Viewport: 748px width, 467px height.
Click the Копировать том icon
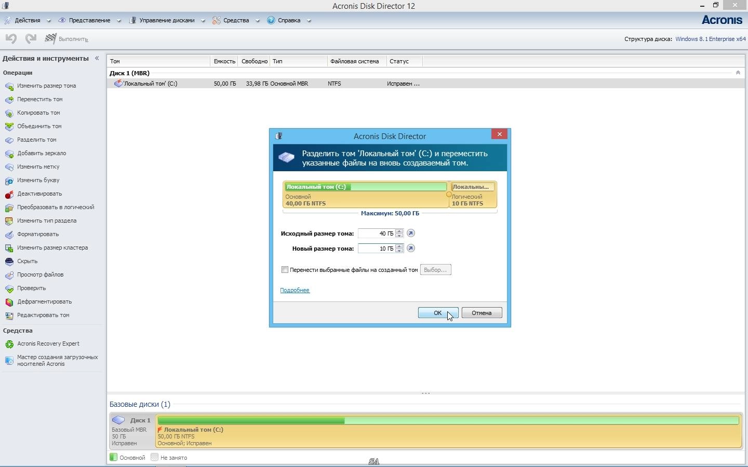[9, 113]
